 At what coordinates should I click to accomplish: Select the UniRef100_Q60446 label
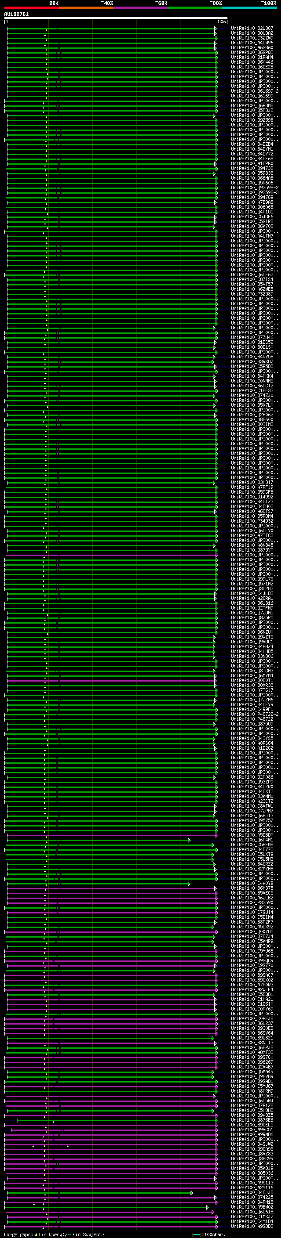(x=252, y=62)
